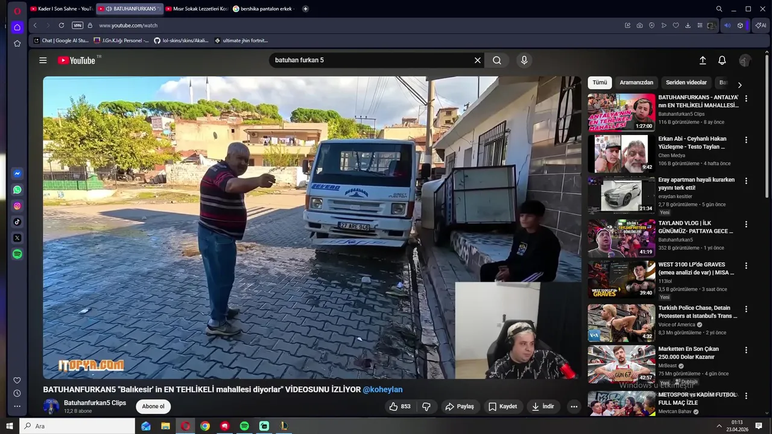The image size is (772, 434).
Task: Like the video with thumbs up
Action: click(400, 406)
